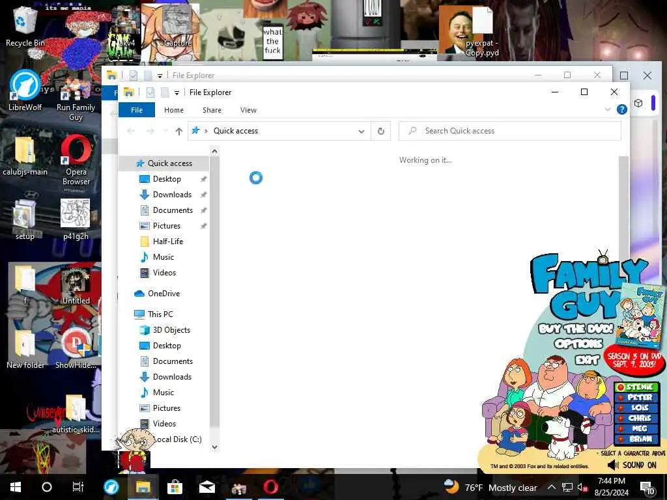Show hidden system tray icons
Image resolution: width=667 pixels, height=500 pixels.
(x=551, y=487)
